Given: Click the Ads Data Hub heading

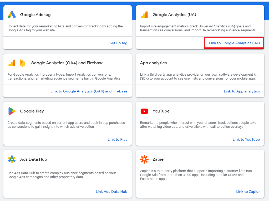Looking at the screenshot, I should point(33,159).
